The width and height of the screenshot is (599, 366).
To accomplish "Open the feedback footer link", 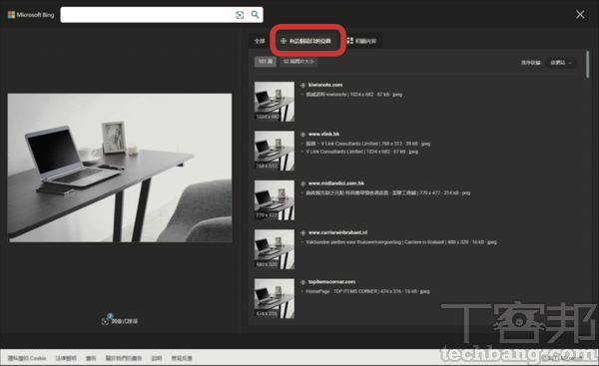I will coord(182,358).
